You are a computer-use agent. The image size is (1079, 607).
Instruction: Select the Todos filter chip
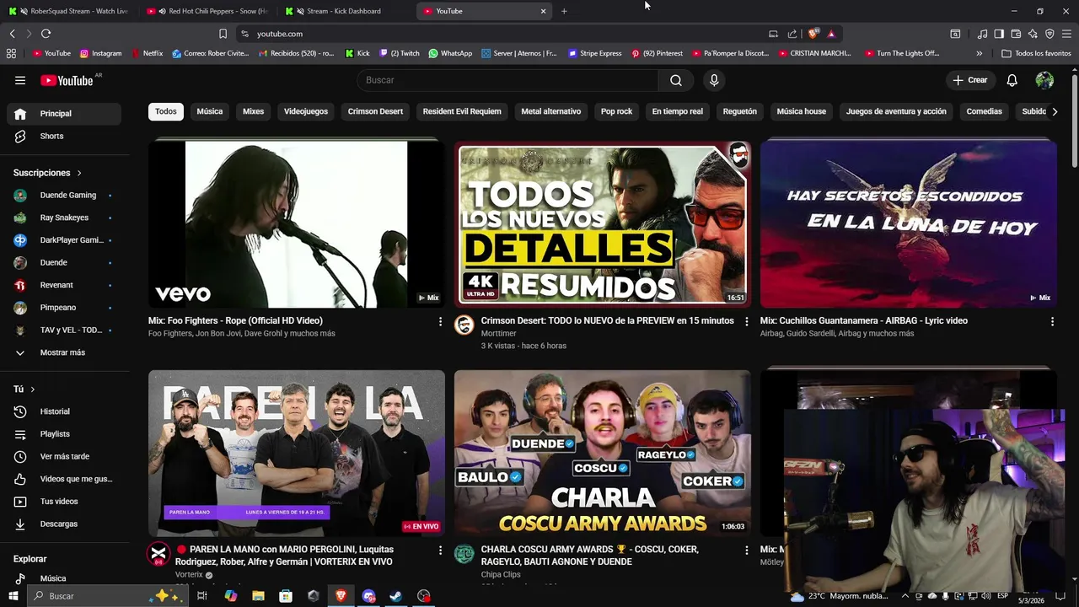[x=166, y=111]
